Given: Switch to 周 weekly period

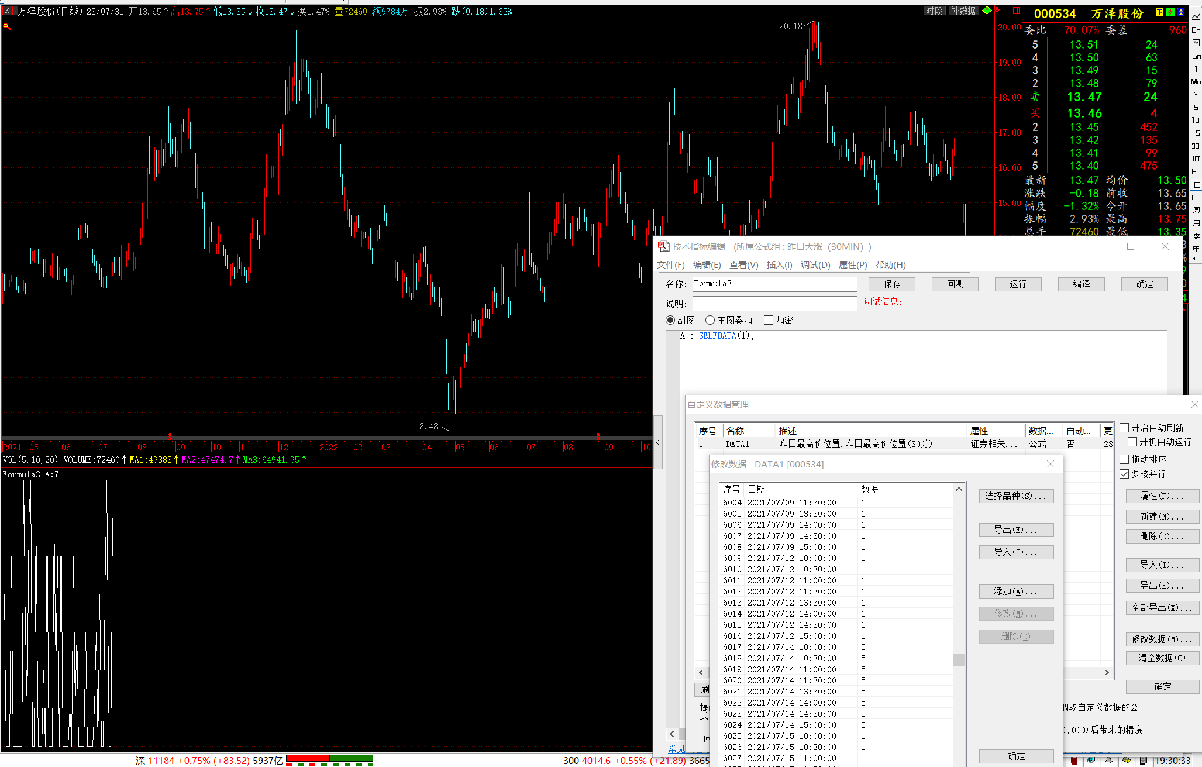Looking at the screenshot, I should tap(1196, 210).
